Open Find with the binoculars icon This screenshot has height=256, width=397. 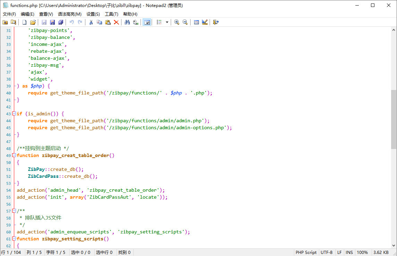127,22
